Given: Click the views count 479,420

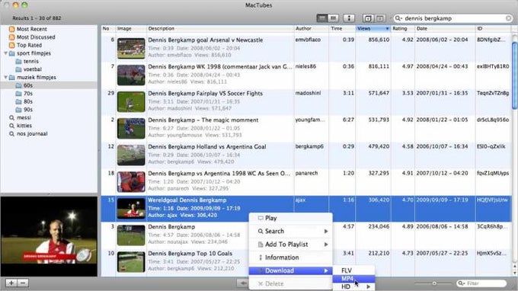Looking at the screenshot, I should point(379,146).
